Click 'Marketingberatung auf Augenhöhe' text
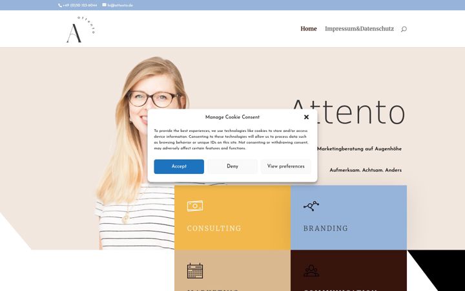The image size is (465, 291). coord(360,149)
